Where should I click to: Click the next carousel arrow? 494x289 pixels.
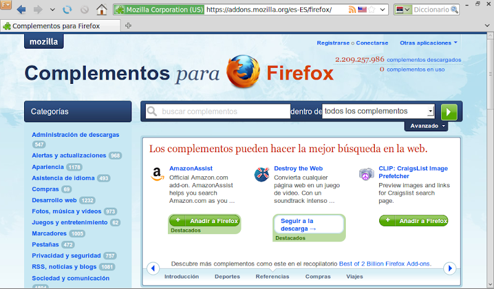click(x=450, y=268)
